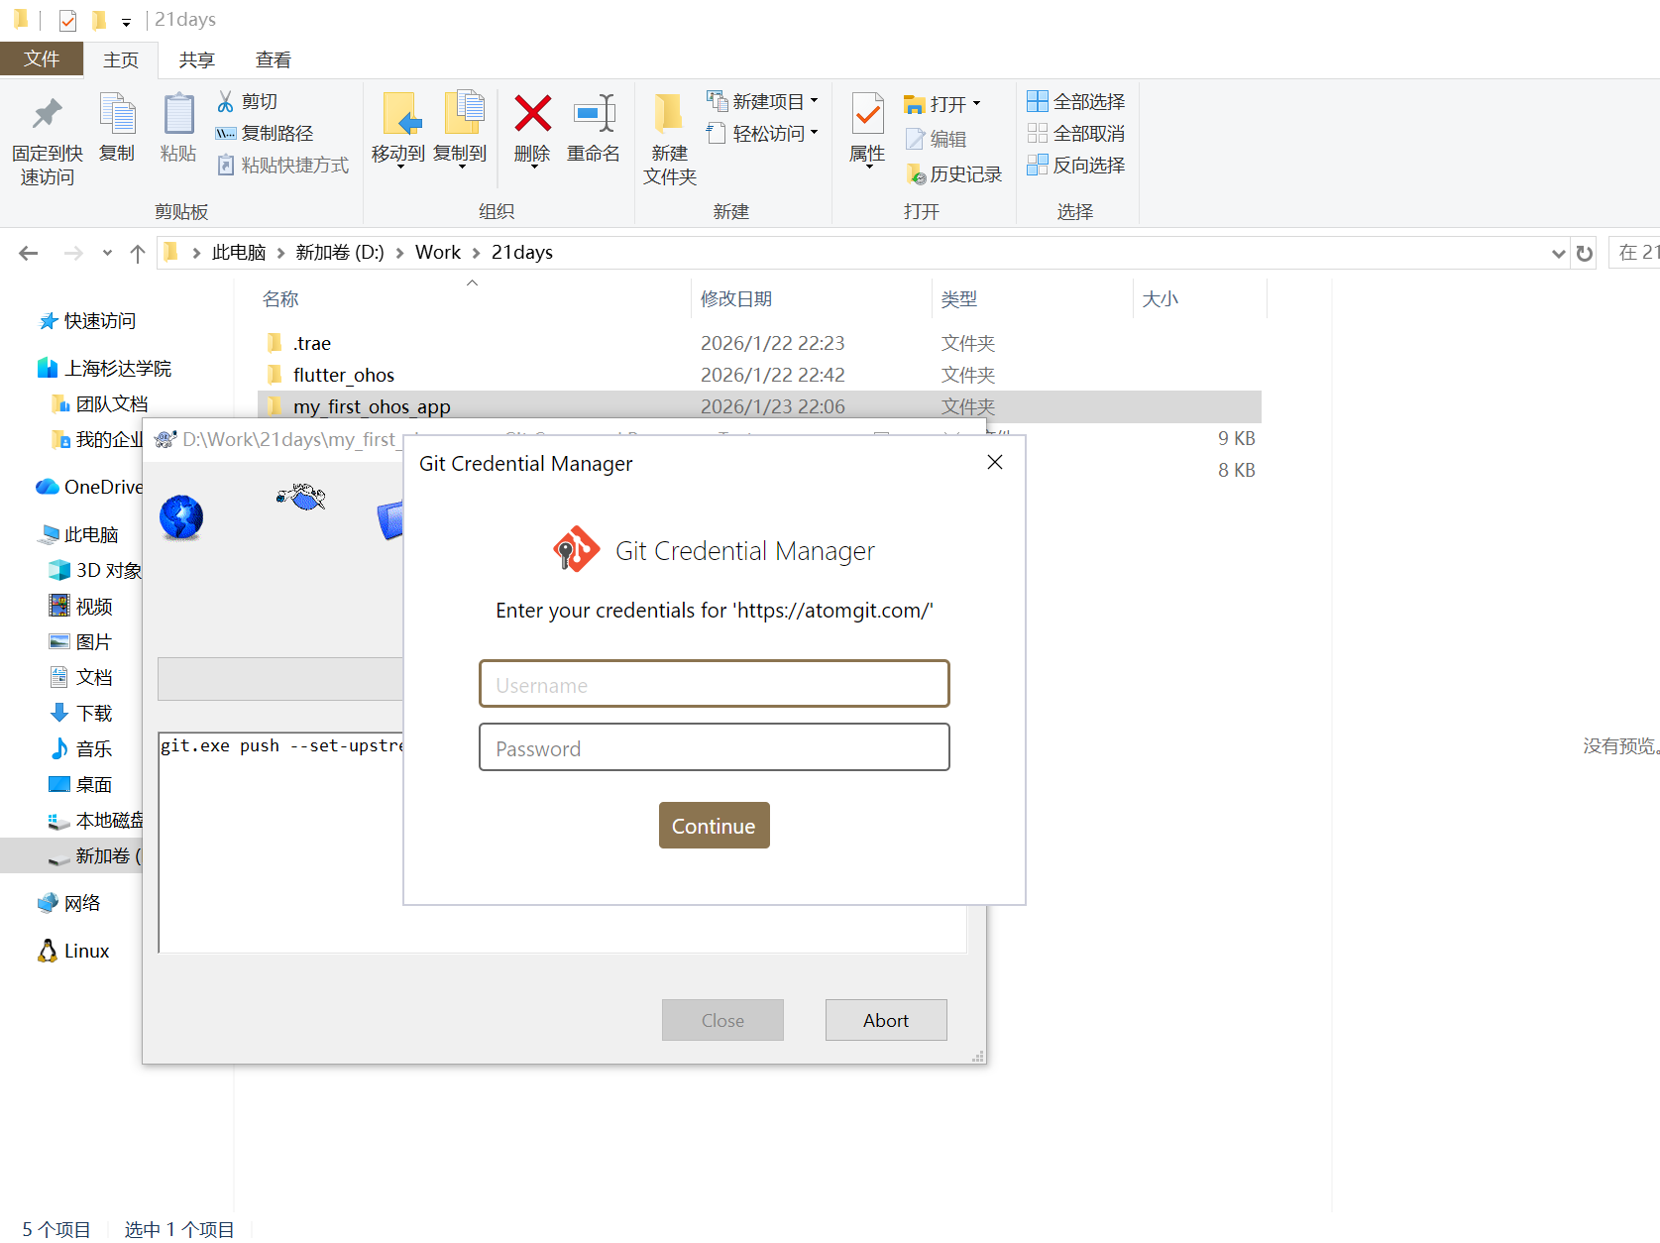Select the flutter_ohos folder row
The width and height of the screenshot is (1660, 1243).
pyautogui.click(x=759, y=375)
